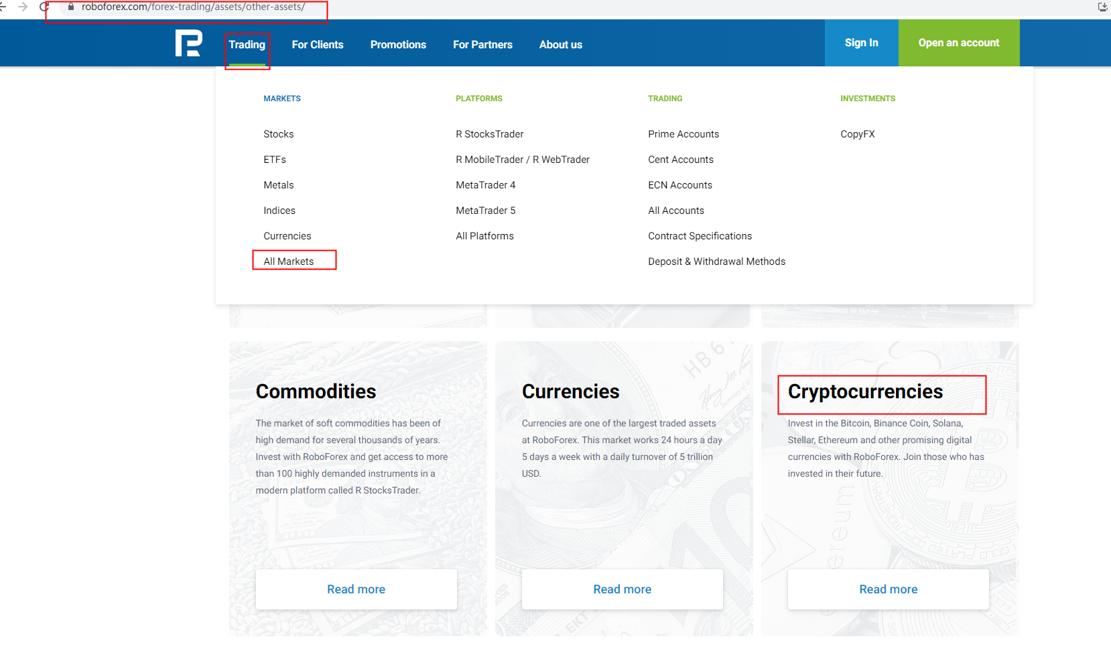
Task: Click Read more on Currencies card
Action: click(x=623, y=589)
